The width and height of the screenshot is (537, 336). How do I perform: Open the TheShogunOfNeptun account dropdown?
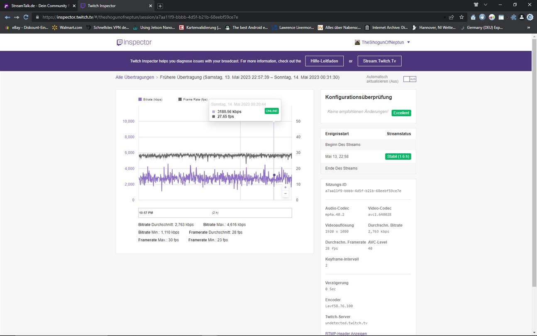382,42
